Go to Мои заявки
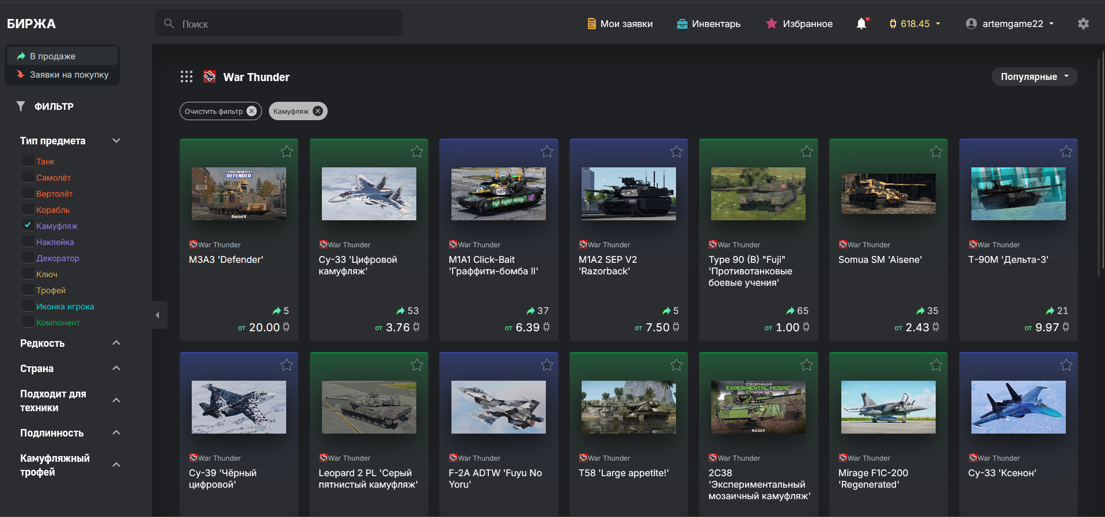Screen dimensions: 1105x517 pyautogui.click(x=620, y=24)
